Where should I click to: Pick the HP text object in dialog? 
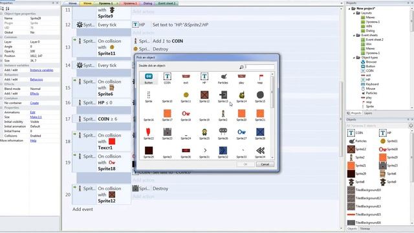204,78
